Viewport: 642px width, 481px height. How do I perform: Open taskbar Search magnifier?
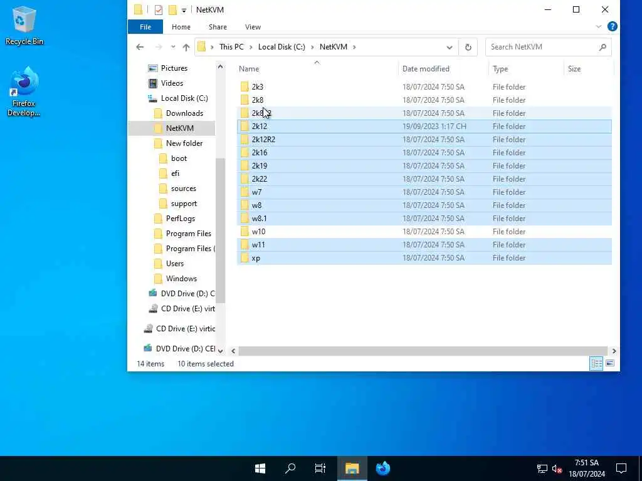pyautogui.click(x=290, y=468)
